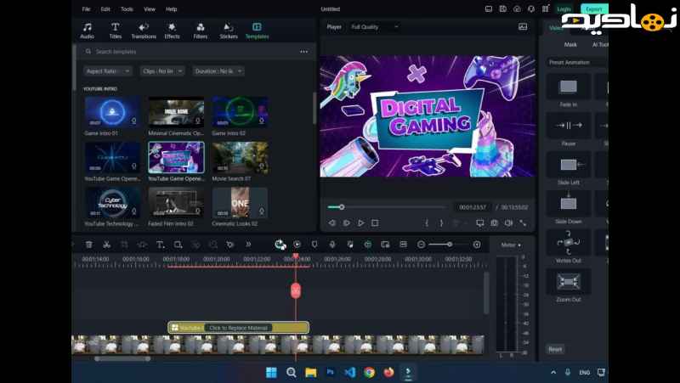Open the template panel more options menu

tap(304, 52)
